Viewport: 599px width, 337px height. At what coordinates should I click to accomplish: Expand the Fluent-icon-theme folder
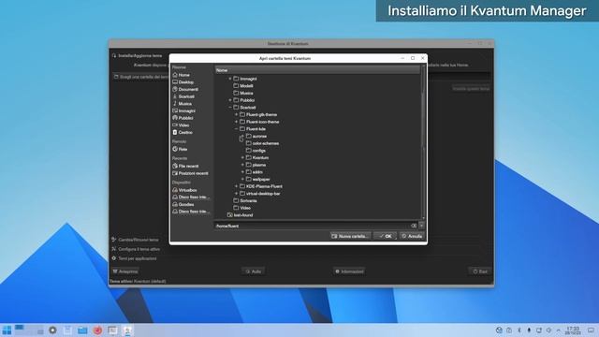pyautogui.click(x=236, y=122)
